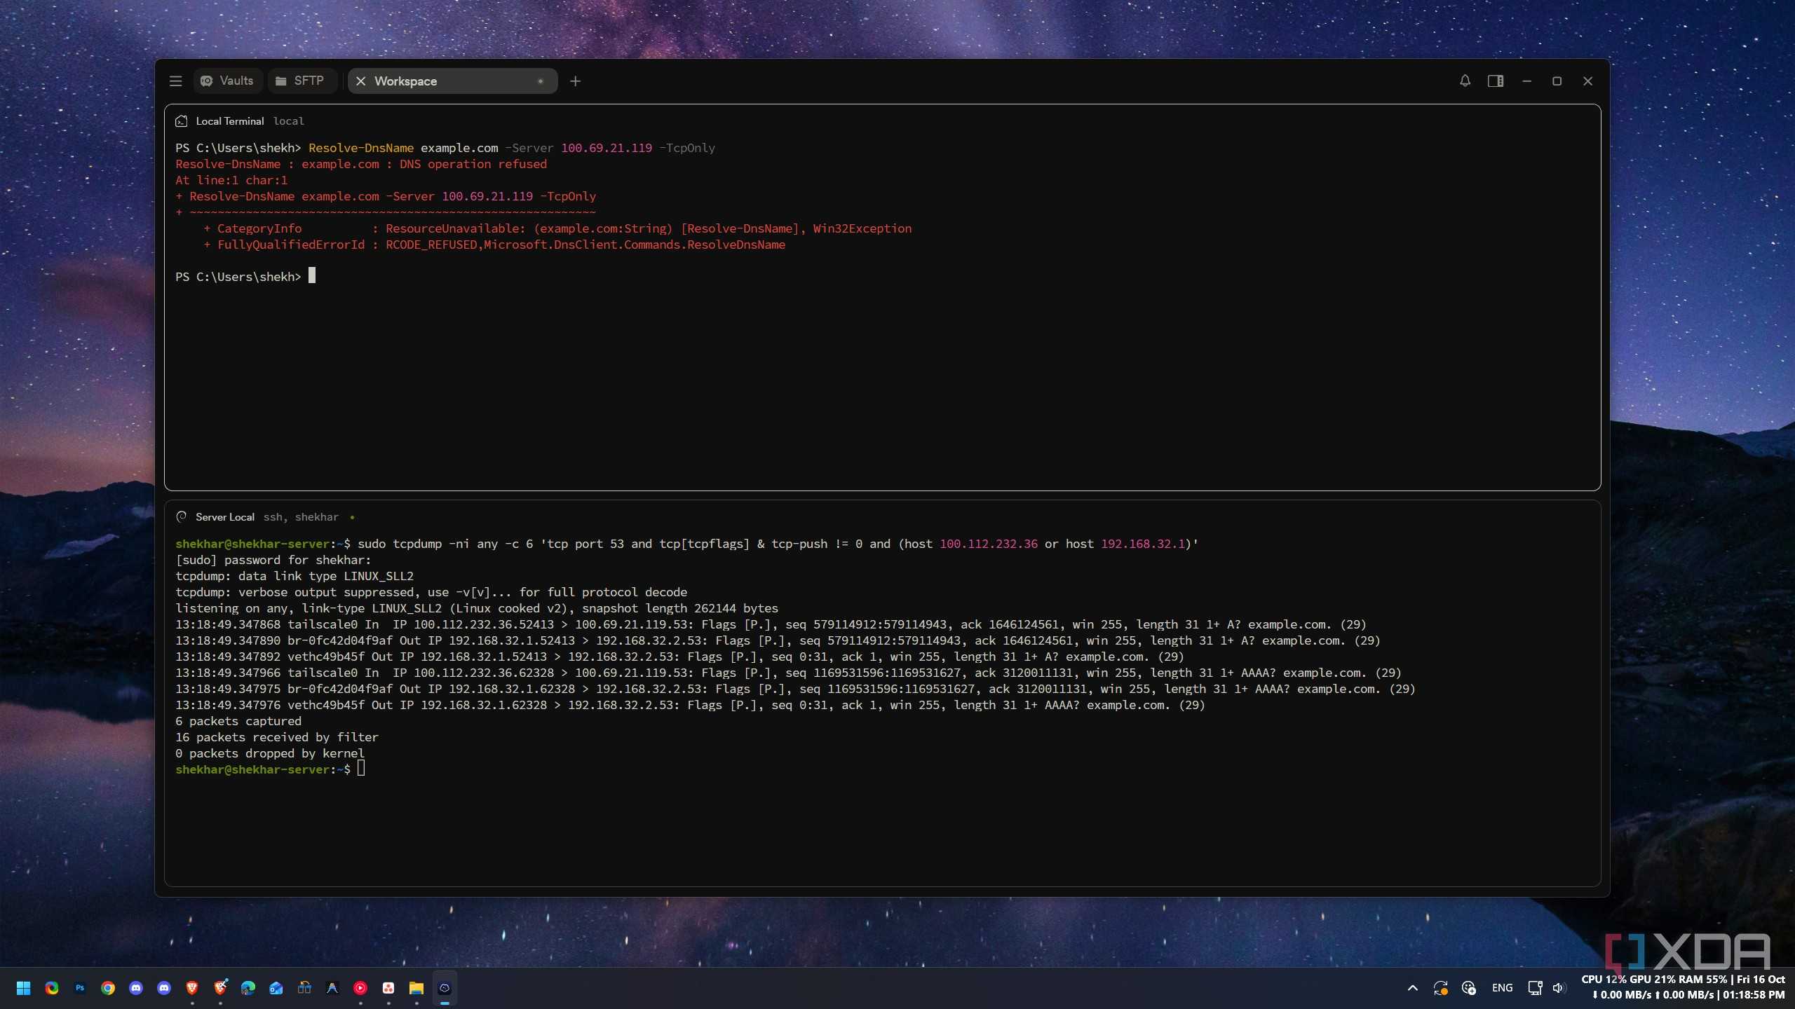Click the sudo tcpdump command line
Viewport: 1795px width, 1009px height.
(x=687, y=544)
